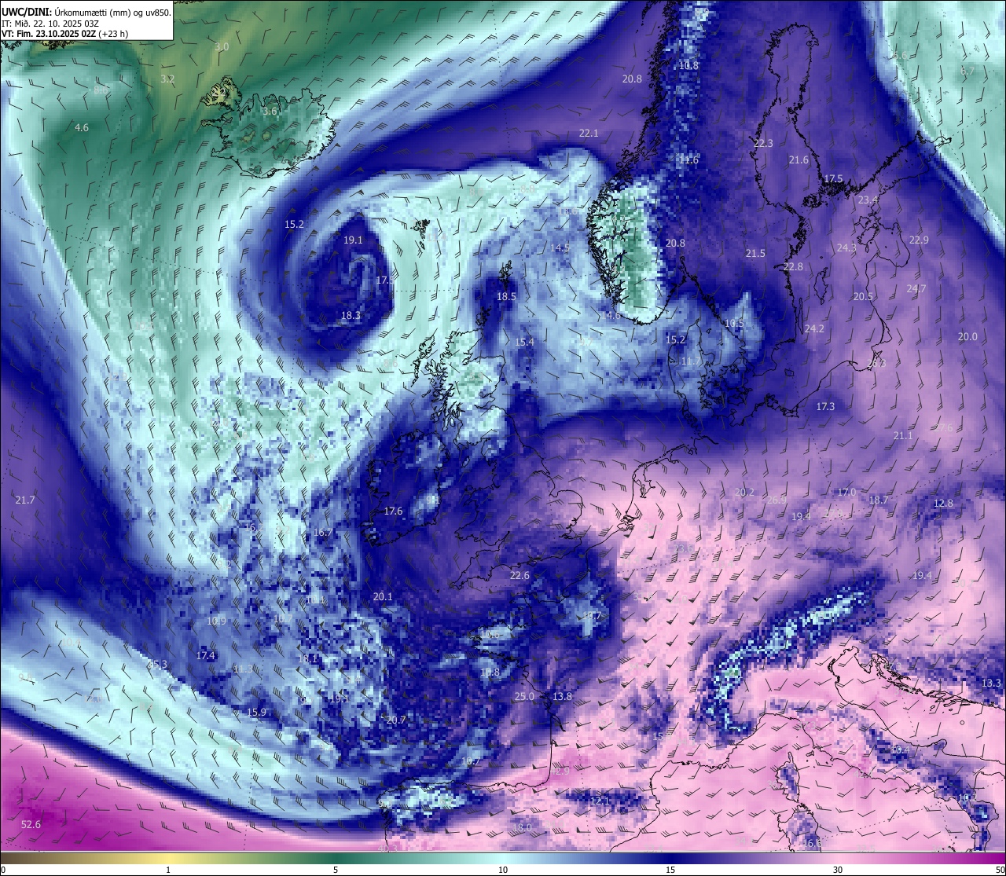The image size is (1006, 876).
Task: Click the 17.6 value over Ireland
Action: [x=393, y=511]
